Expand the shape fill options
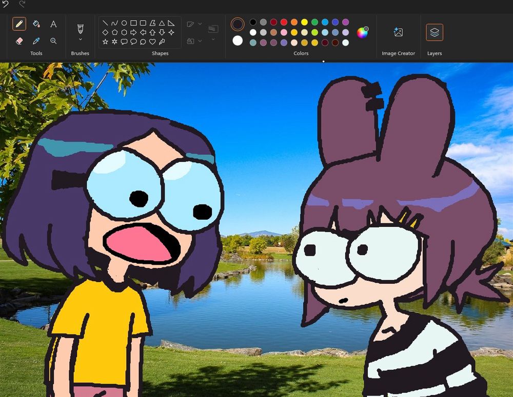Viewport: 513px width, 397px height. click(199, 39)
